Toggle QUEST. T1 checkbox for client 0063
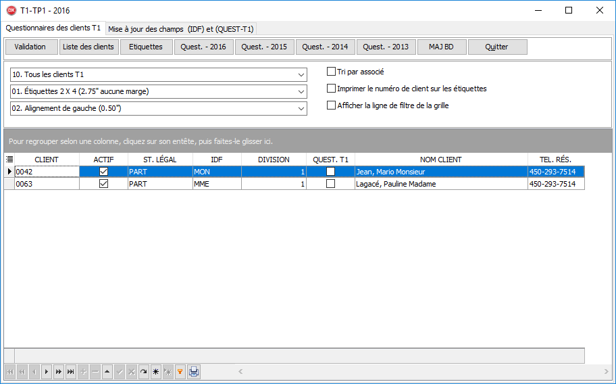Image resolution: width=616 pixels, height=384 pixels. point(330,184)
